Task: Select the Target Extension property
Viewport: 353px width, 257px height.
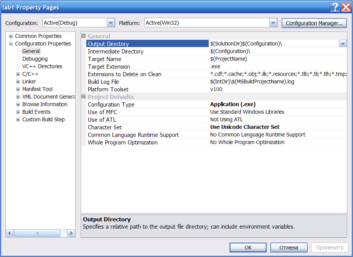Action: tap(147, 67)
